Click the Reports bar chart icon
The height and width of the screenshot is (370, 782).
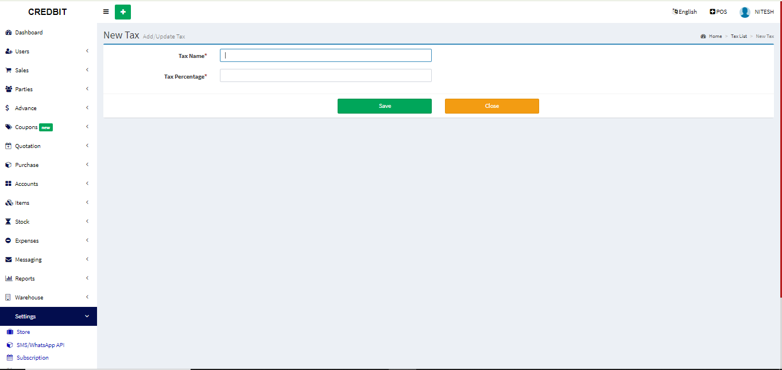pos(9,279)
